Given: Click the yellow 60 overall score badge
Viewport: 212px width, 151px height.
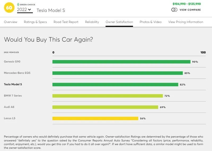Looking at the screenshot, I should [x=9, y=7].
